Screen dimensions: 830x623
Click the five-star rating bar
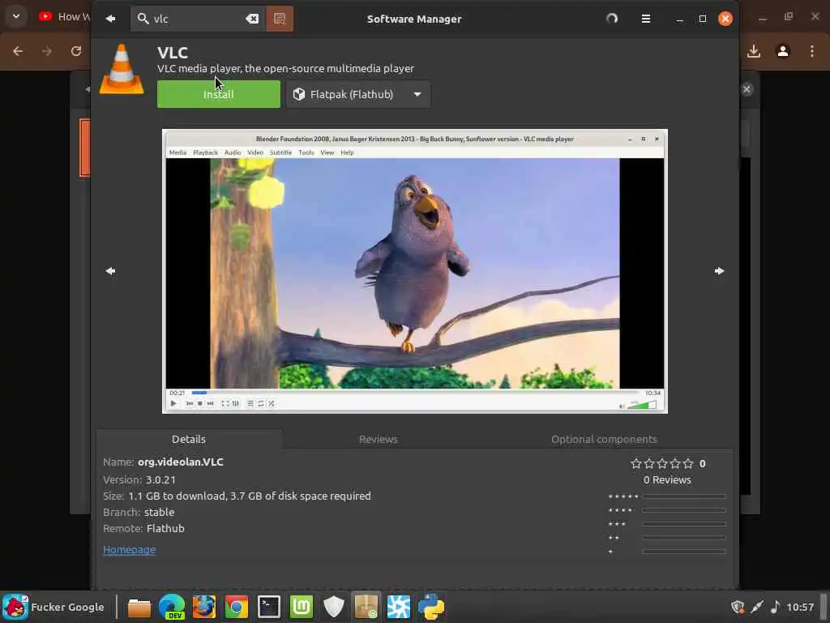pyautogui.click(x=684, y=496)
